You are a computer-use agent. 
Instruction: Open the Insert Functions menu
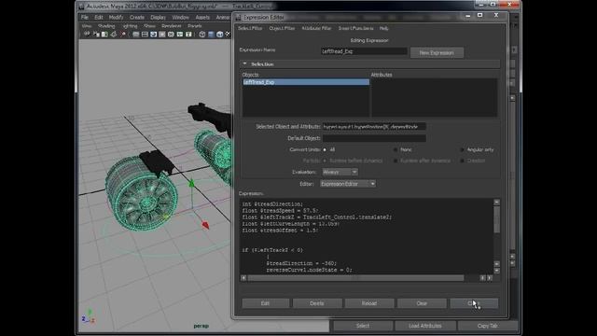point(355,28)
